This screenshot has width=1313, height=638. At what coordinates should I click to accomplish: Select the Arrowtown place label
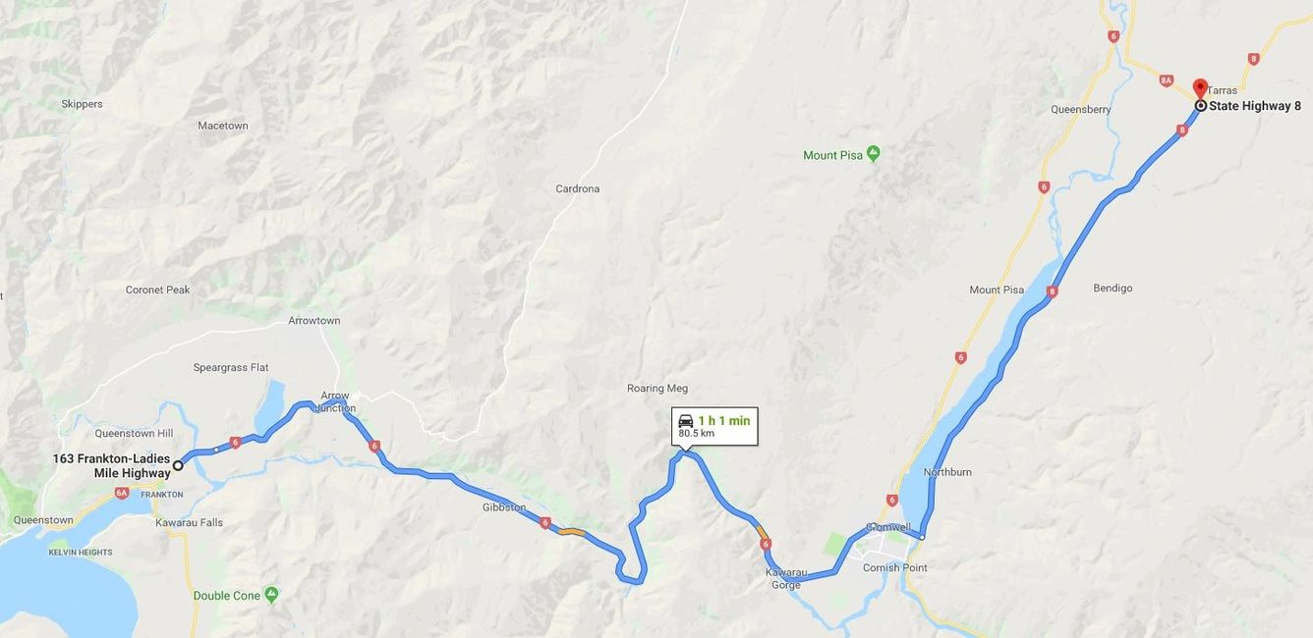tap(314, 320)
